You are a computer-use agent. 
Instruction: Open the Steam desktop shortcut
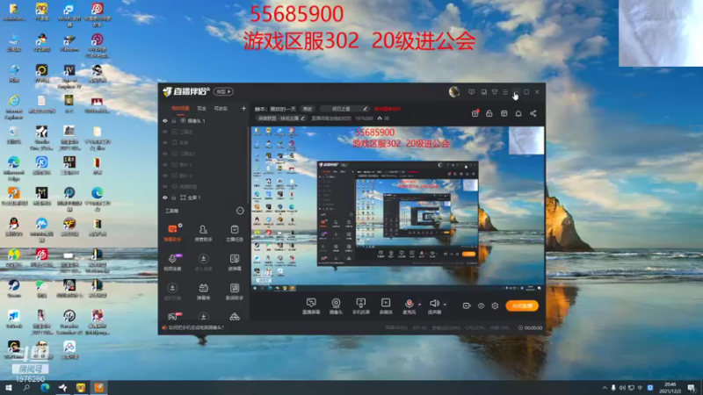13,289
